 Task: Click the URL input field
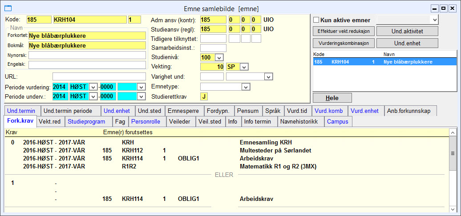click(99, 76)
